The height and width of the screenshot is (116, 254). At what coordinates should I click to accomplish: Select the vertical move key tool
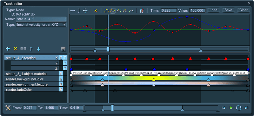coord(79,11)
